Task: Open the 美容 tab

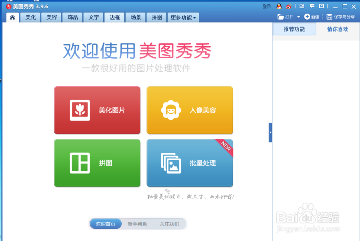Action: [x=51, y=17]
